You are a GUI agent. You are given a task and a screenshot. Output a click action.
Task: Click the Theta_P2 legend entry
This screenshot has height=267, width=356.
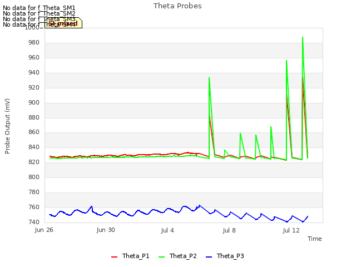(177, 256)
